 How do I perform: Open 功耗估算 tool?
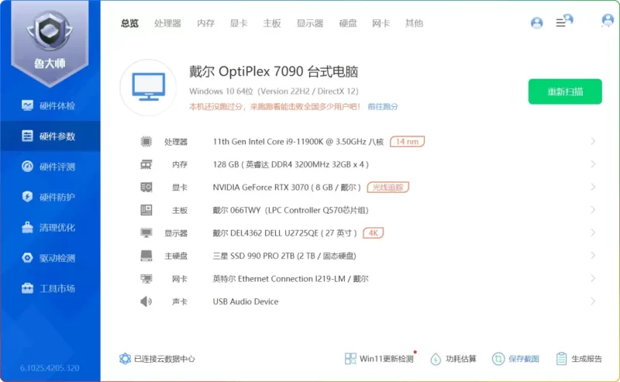[453, 359]
